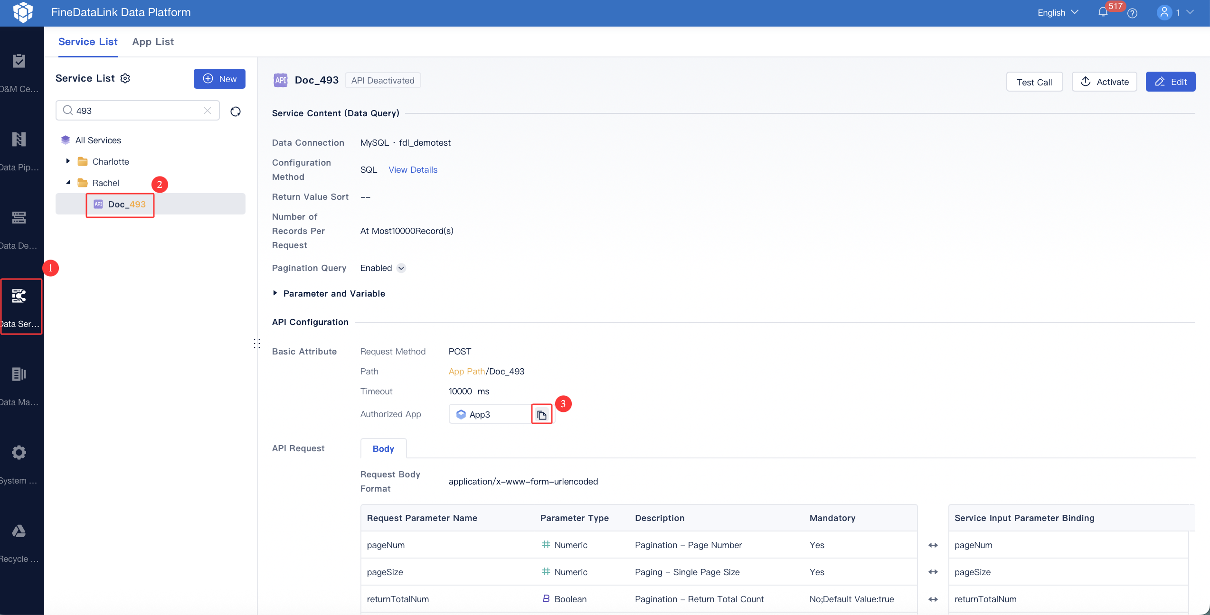The width and height of the screenshot is (1210, 615).
Task: Open the O&M Center sidebar icon
Action: [19, 61]
